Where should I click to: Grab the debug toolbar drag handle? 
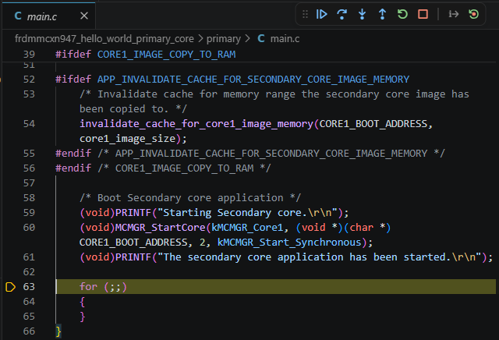pos(305,14)
